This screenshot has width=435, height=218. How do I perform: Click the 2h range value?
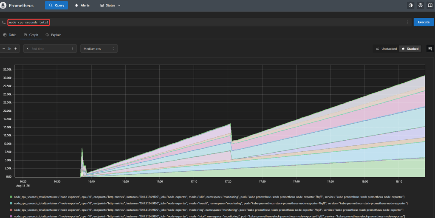(9, 48)
